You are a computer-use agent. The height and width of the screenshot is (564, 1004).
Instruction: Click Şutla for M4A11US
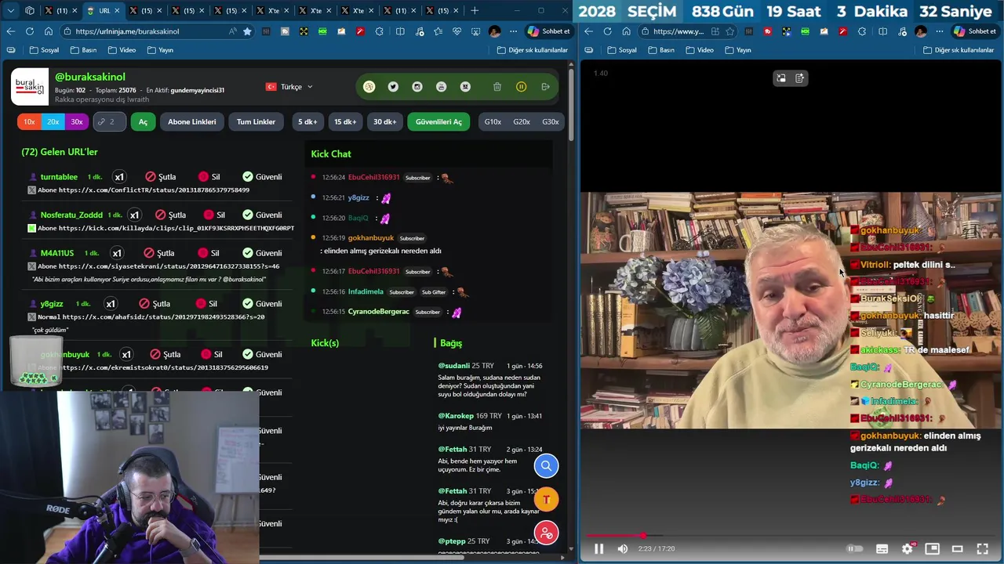(159, 253)
